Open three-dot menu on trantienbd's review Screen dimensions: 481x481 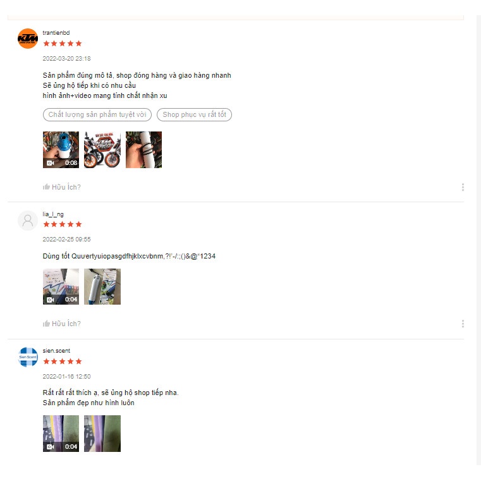pyautogui.click(x=463, y=187)
